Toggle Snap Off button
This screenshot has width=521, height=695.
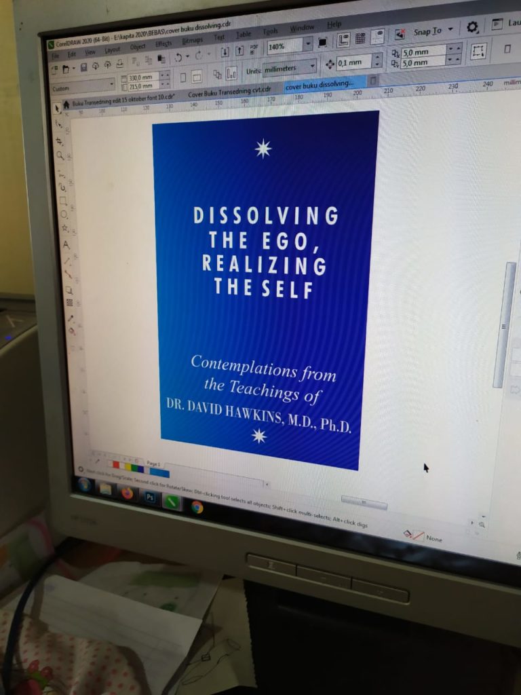point(400,34)
